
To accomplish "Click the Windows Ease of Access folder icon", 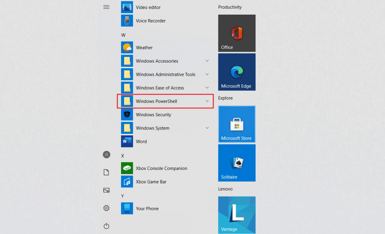I will (x=127, y=88).
